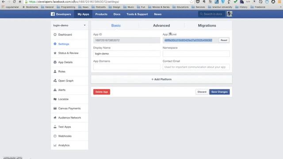Click the App ID field
This screenshot has height=159, width=283.
click(x=127, y=40)
